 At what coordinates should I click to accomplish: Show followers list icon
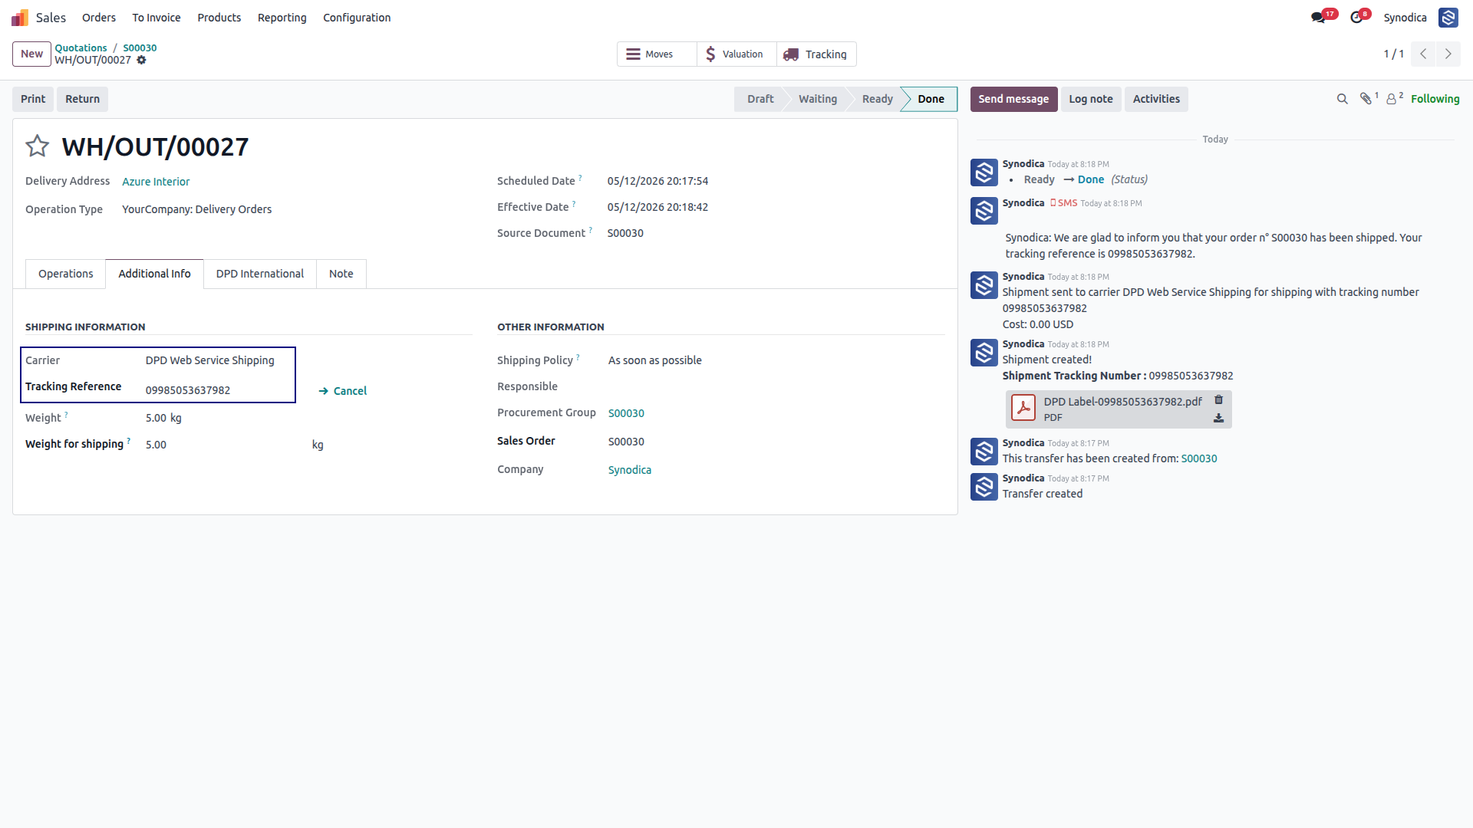[x=1392, y=99]
